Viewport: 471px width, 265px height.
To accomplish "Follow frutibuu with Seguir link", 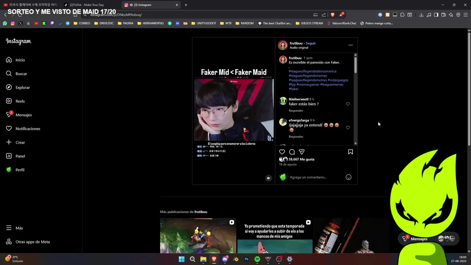I will coord(311,43).
